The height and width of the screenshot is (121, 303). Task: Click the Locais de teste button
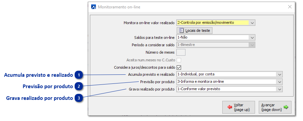[x=194, y=31]
